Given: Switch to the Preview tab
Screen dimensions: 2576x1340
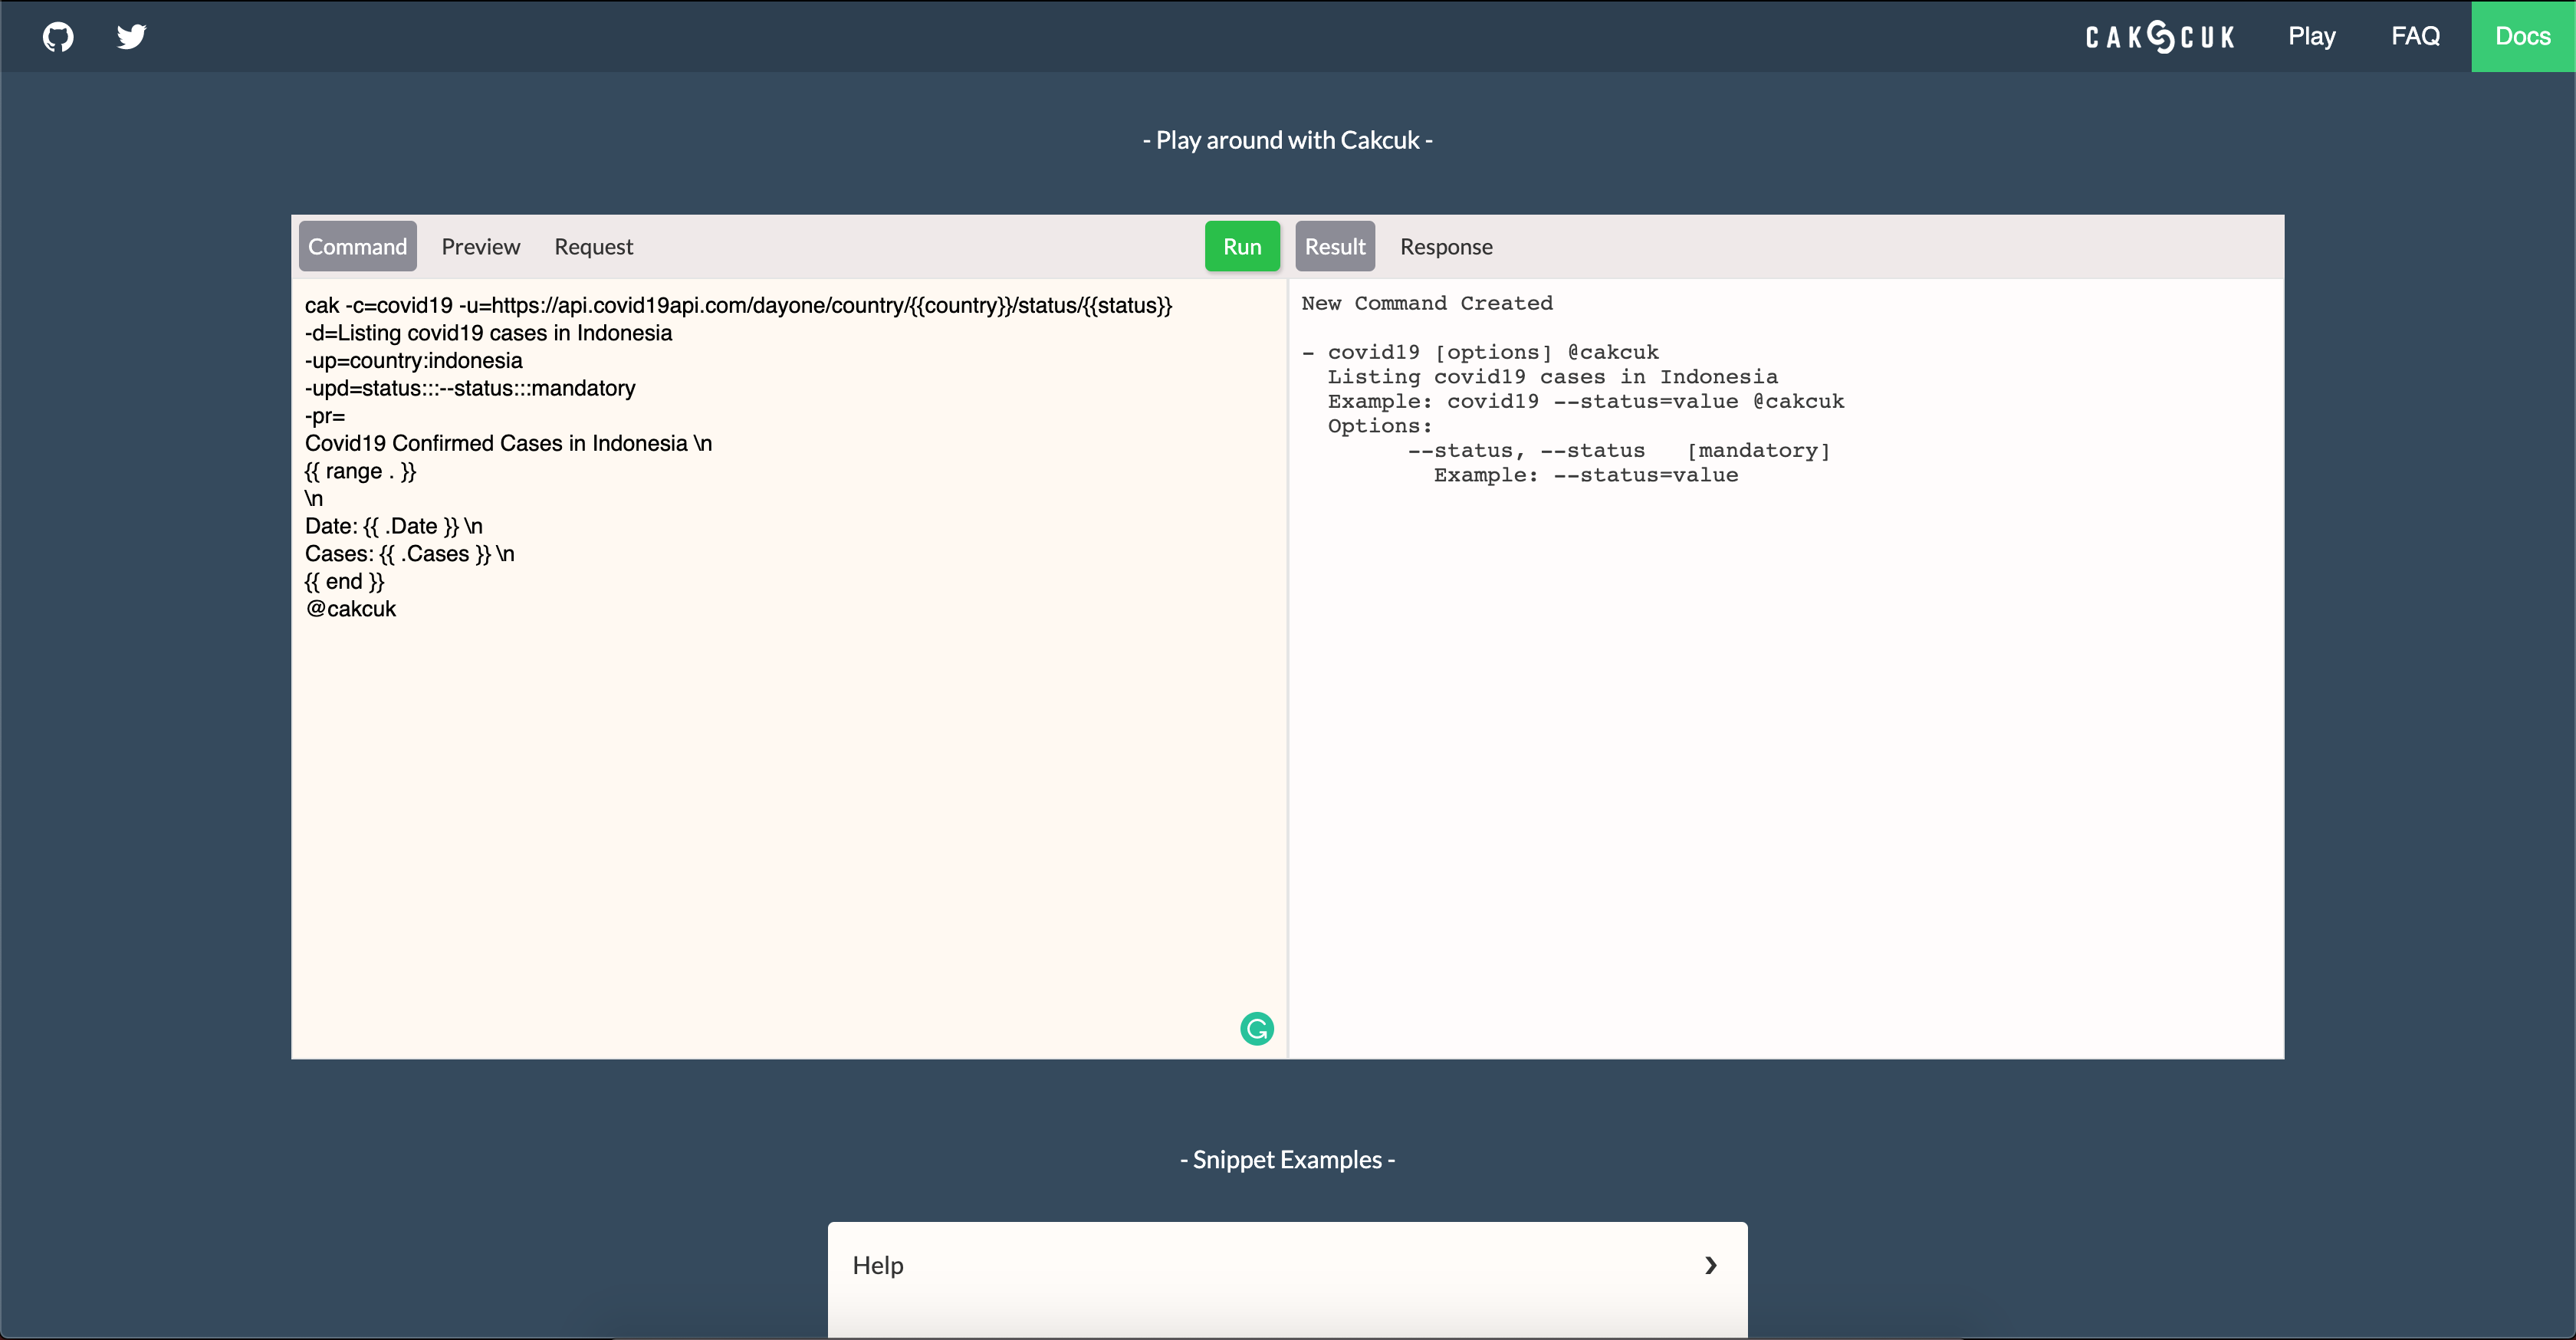Looking at the screenshot, I should pyautogui.click(x=480, y=246).
